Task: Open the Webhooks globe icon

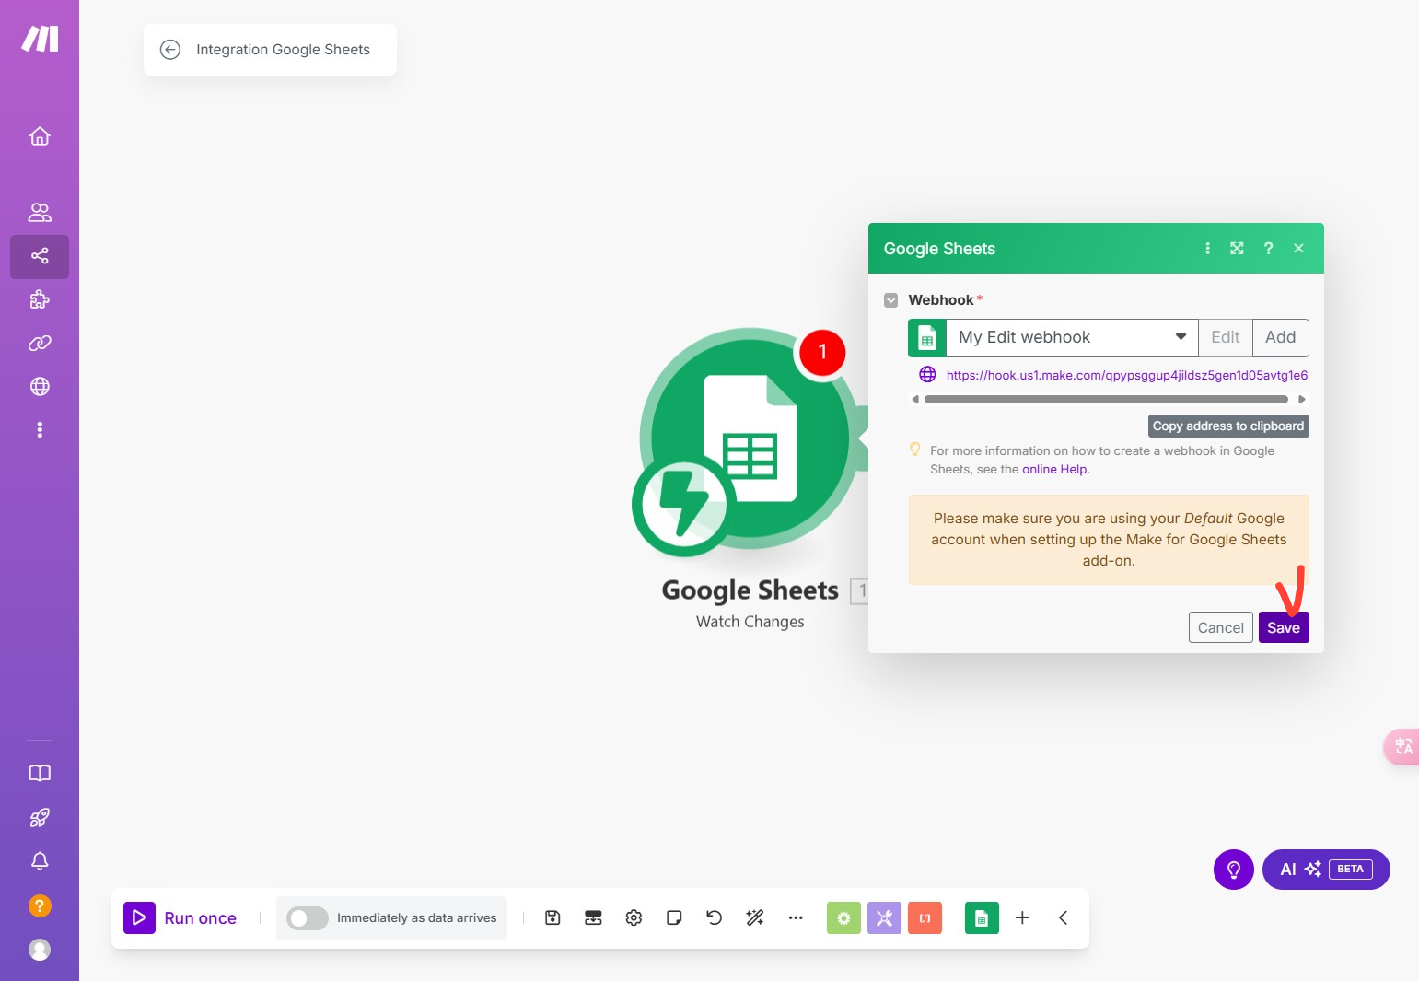Action: 40,387
